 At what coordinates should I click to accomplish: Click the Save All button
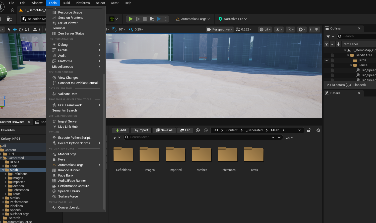pyautogui.click(x=164, y=130)
